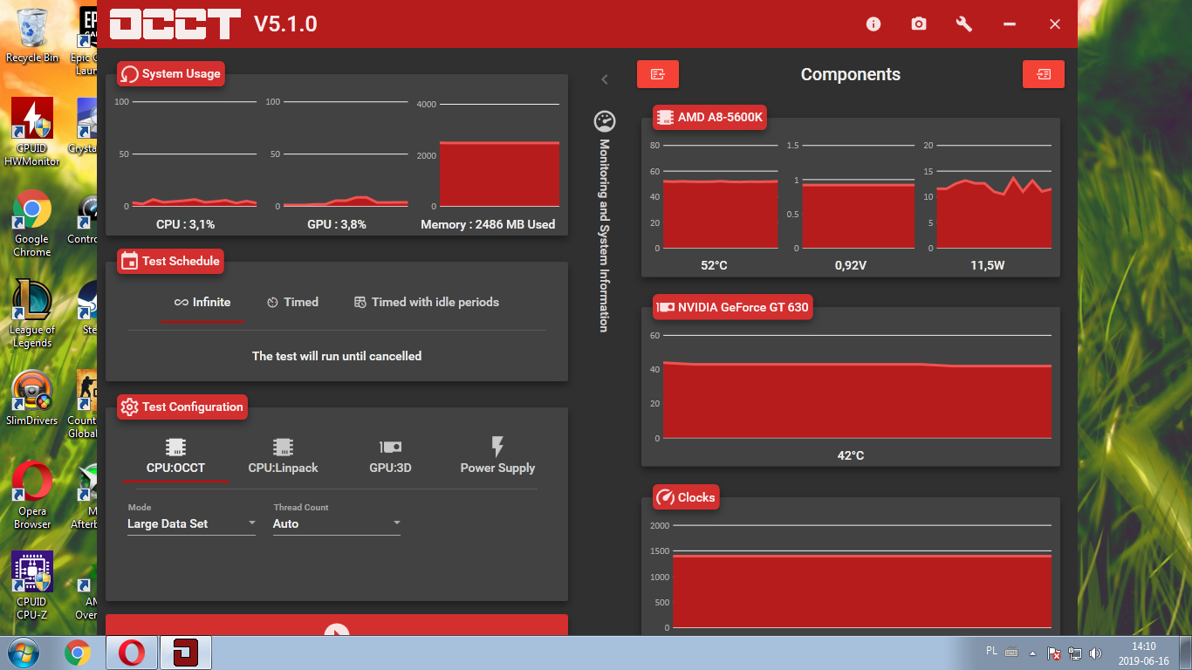Choose the Power Supply test tab

click(497, 457)
